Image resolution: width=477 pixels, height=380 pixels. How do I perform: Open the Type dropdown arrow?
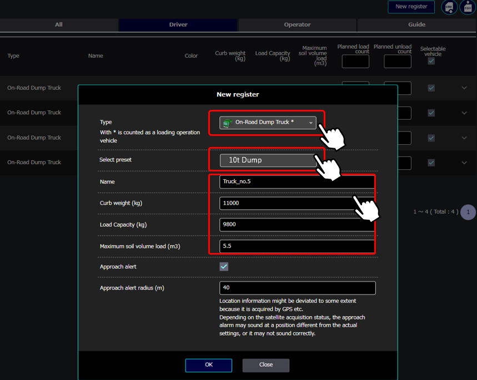point(311,123)
